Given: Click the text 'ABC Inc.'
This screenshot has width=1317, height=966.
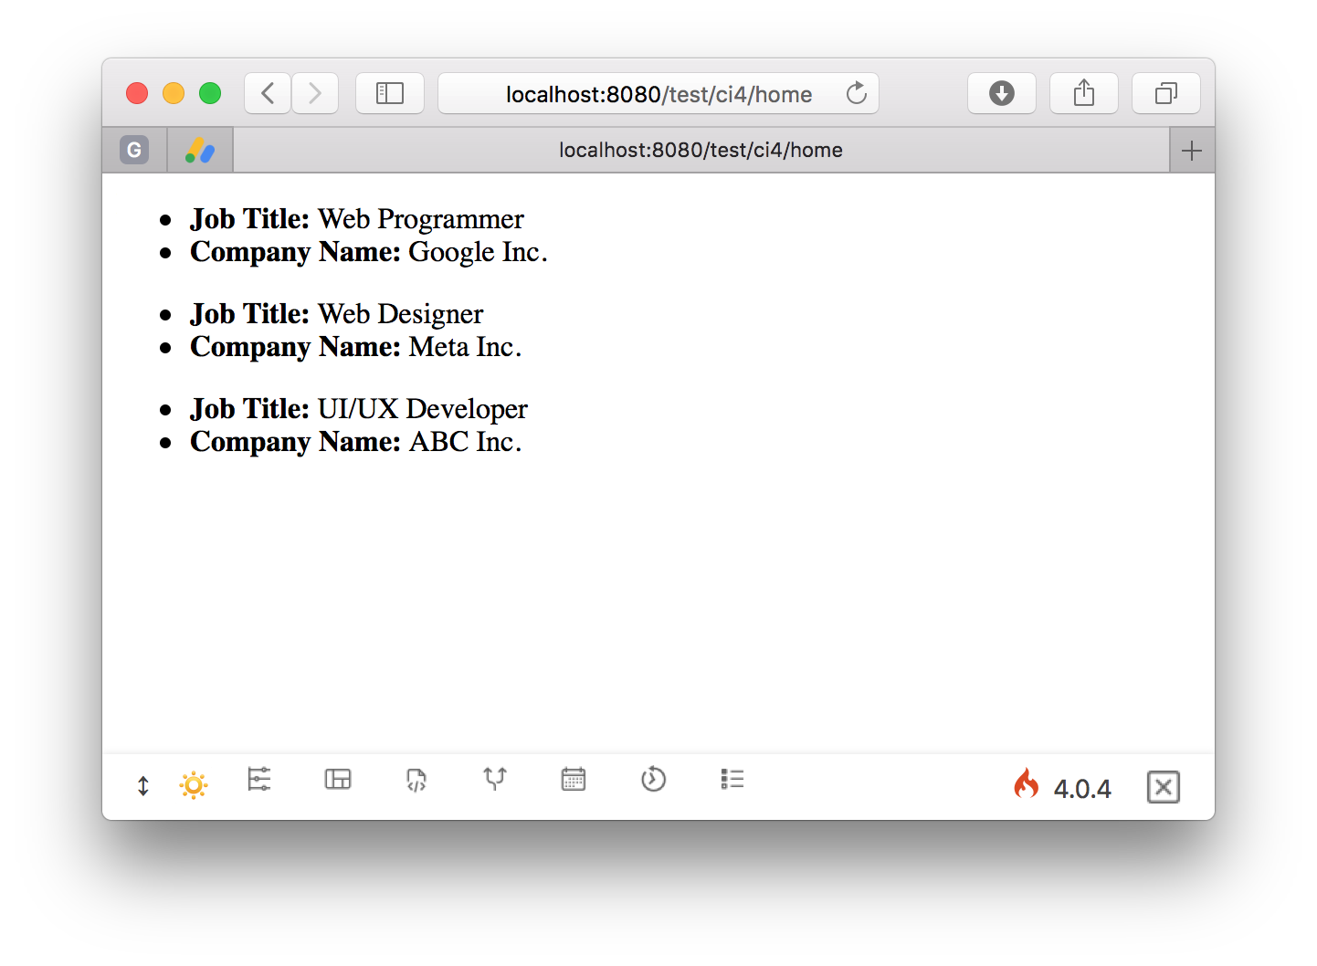Looking at the screenshot, I should point(466,442).
